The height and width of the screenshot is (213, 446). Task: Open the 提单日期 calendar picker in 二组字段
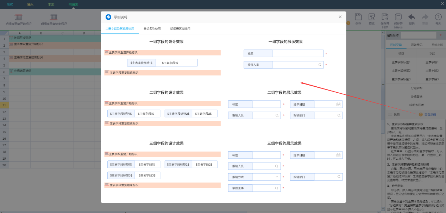pyautogui.click(x=338, y=105)
